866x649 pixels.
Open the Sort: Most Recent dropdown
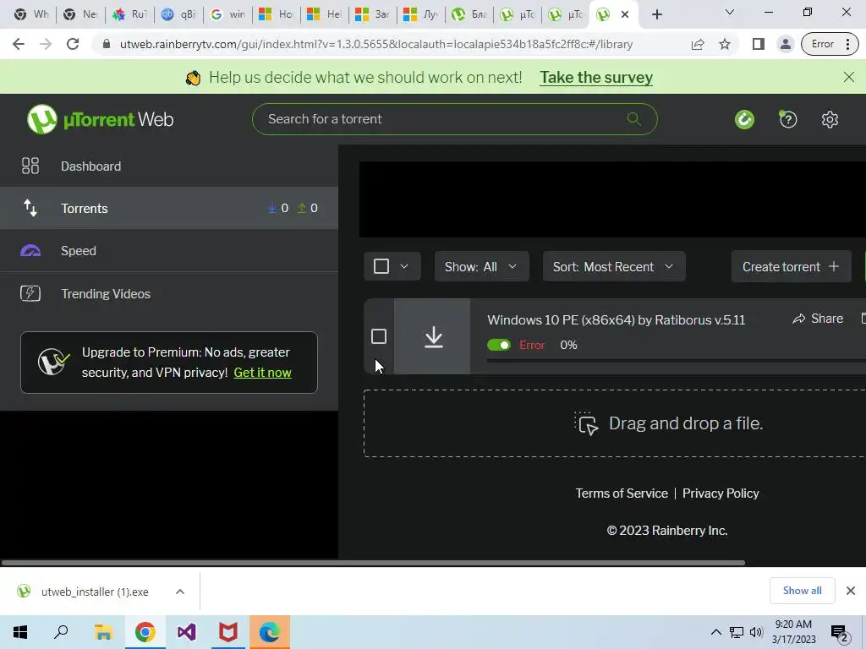click(614, 266)
